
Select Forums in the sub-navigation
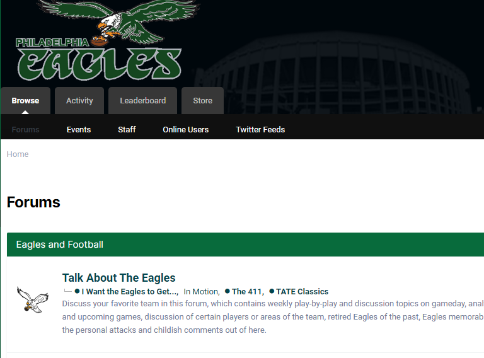(x=25, y=130)
